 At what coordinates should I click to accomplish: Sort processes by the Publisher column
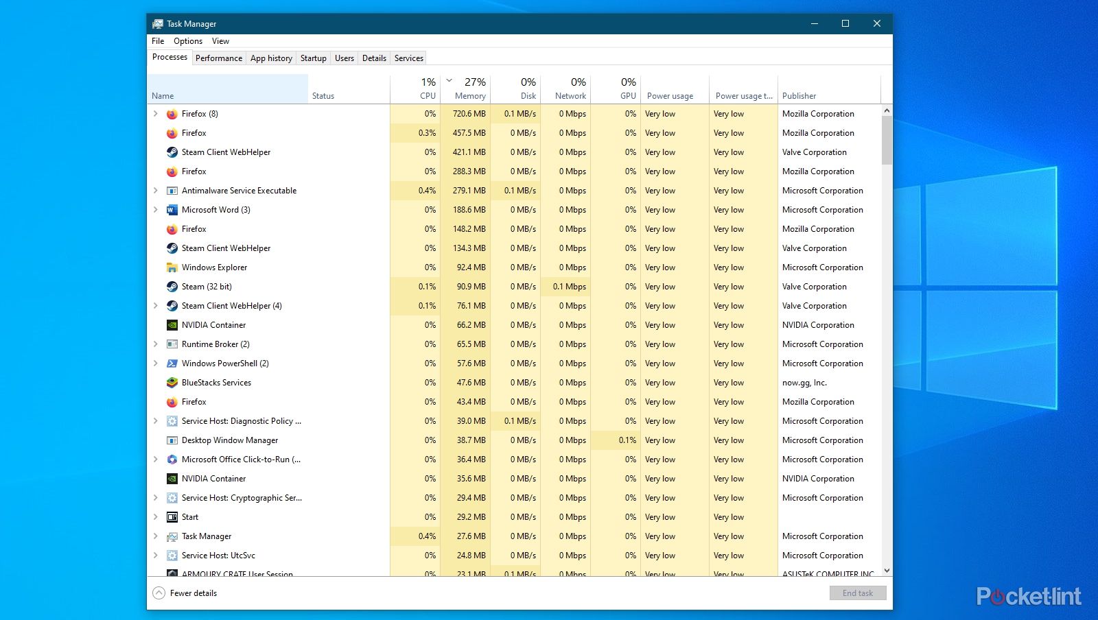point(829,88)
